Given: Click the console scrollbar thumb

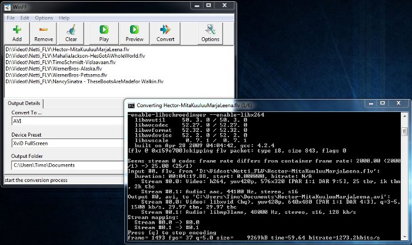Looking at the screenshot, I should click(x=405, y=131).
